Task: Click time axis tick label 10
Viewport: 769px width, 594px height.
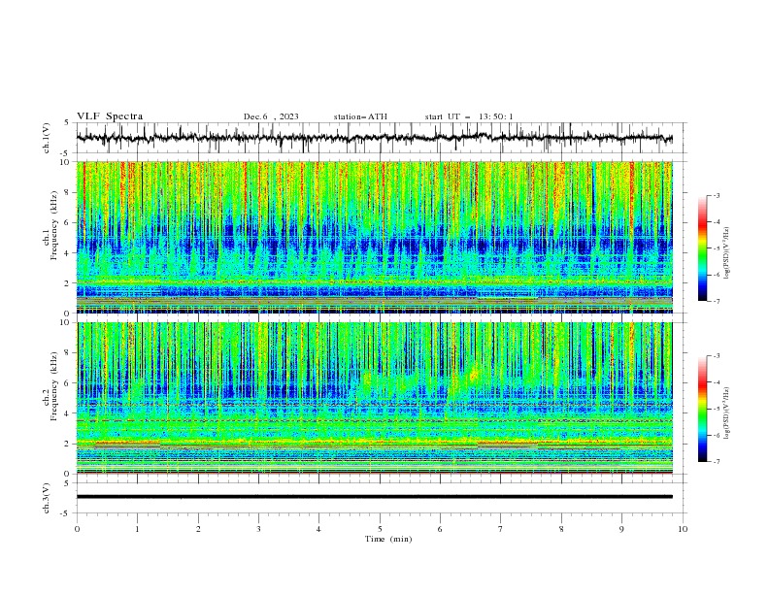Action: click(x=683, y=529)
